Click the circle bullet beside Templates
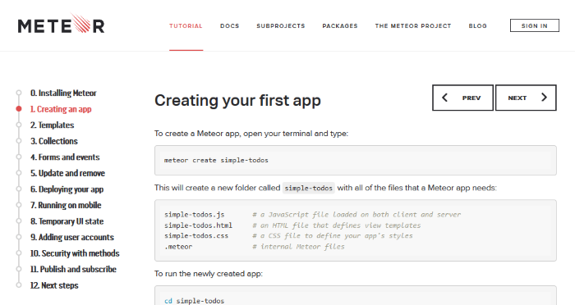Screen dimensions: 575x305 pyautogui.click(x=19, y=125)
